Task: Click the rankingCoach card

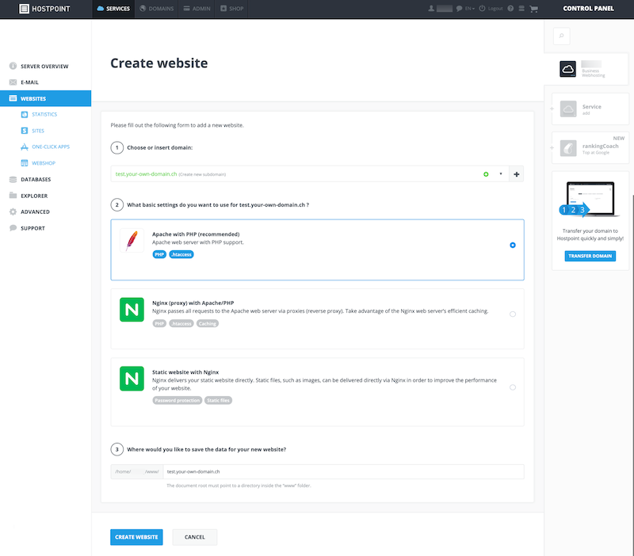Action: 590,148
